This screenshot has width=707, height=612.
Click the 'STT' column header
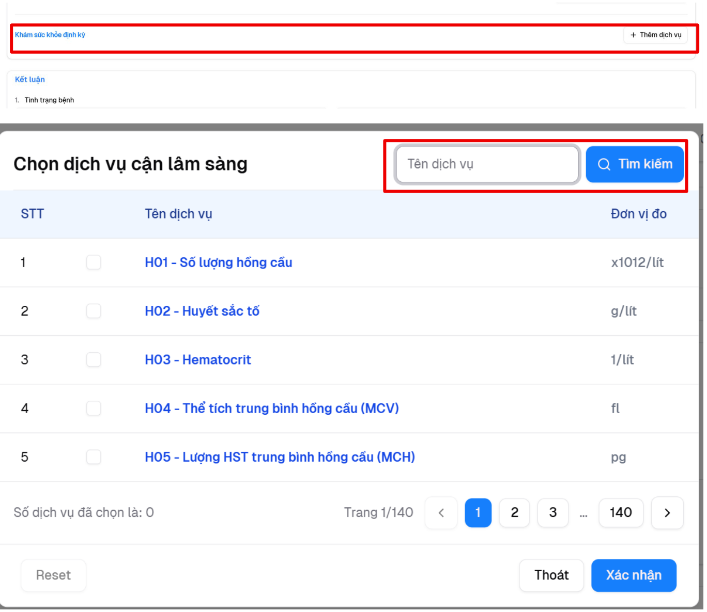32,214
